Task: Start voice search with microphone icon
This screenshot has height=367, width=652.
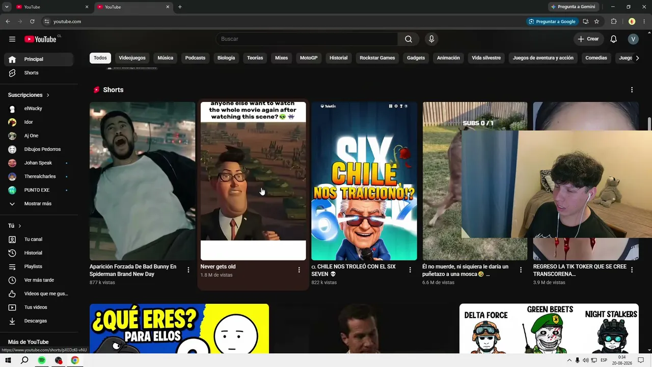Action: (431, 39)
